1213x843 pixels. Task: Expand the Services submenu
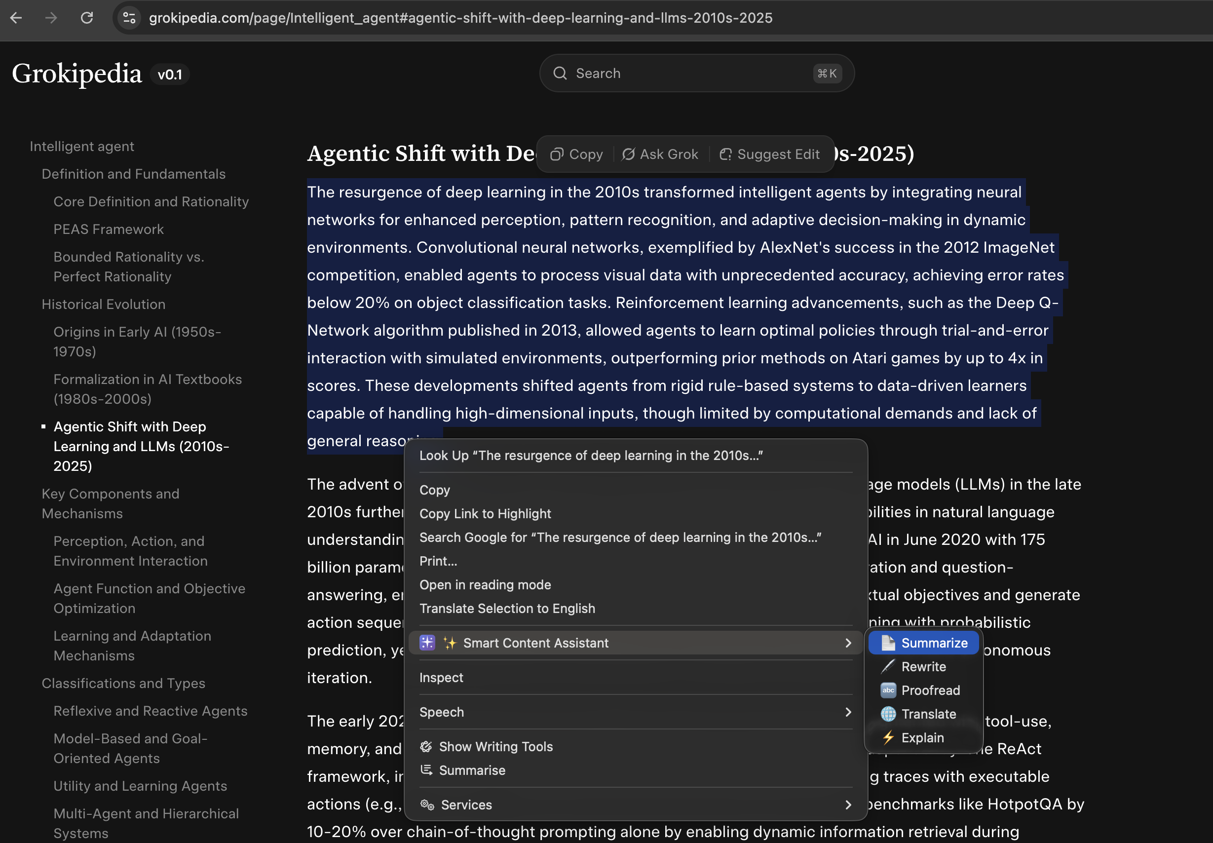coord(847,805)
